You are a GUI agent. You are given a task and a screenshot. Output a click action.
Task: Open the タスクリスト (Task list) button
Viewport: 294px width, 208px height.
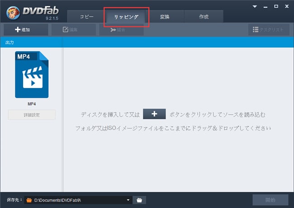point(268,30)
